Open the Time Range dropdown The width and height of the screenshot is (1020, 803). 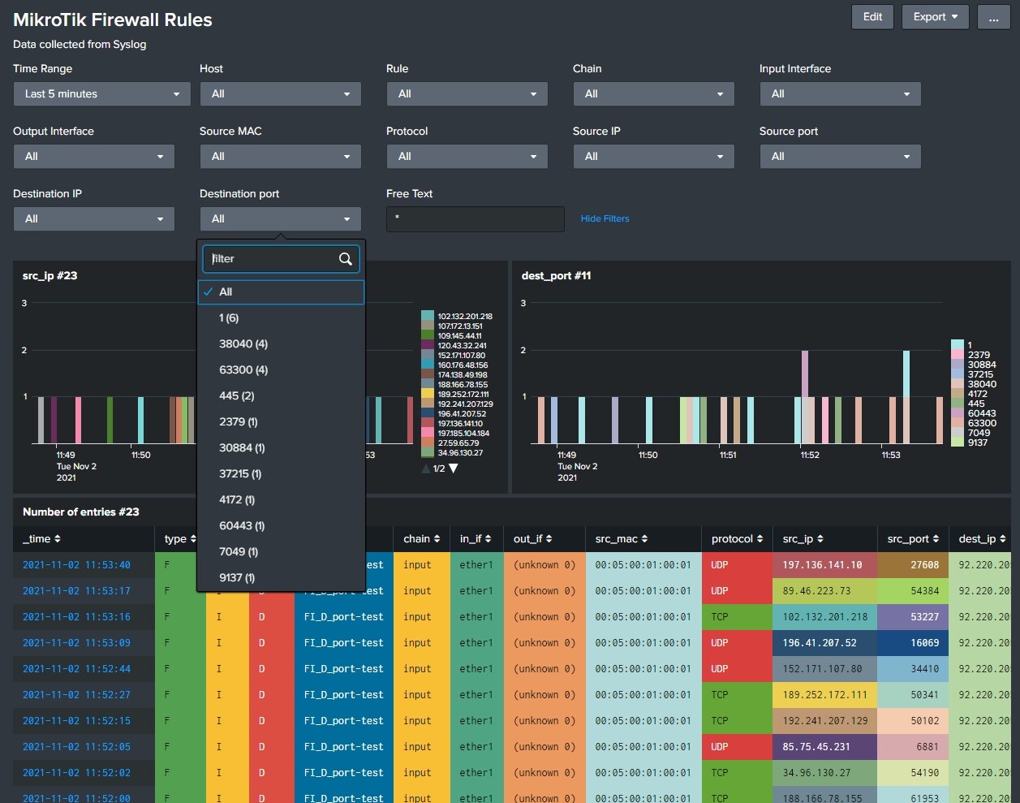tap(102, 94)
